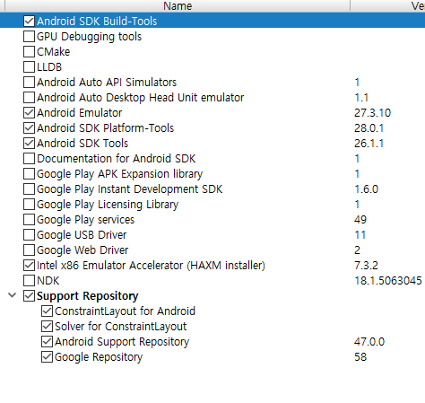The width and height of the screenshot is (425, 403).
Task: Click version 27.3.10 of Android Emulator
Action: click(372, 113)
